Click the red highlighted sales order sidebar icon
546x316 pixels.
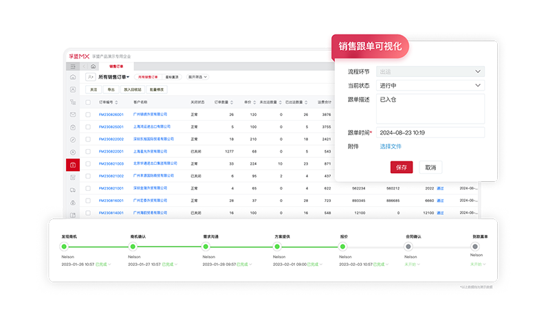tap(73, 164)
